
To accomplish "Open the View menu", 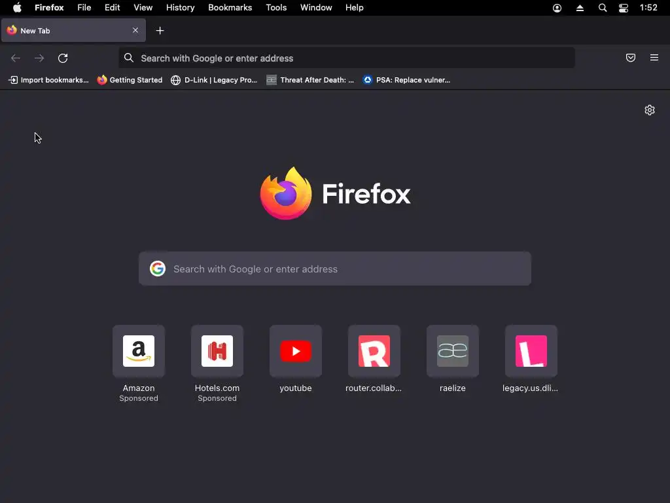I will (x=143, y=8).
